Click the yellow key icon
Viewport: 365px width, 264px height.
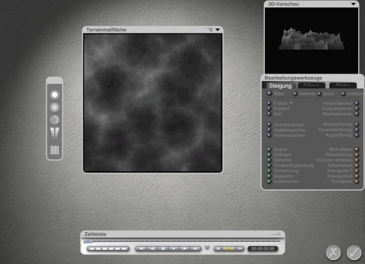tap(229, 249)
